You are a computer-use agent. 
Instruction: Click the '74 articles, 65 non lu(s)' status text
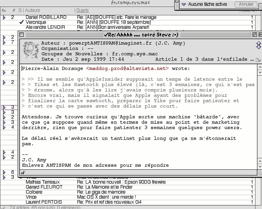point(45,207)
